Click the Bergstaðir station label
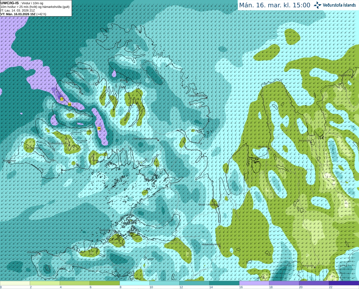359x289 pixels. (x=305, y=141)
